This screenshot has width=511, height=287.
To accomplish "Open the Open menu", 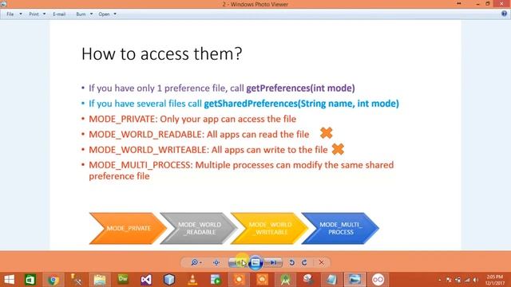I will click(x=104, y=14).
